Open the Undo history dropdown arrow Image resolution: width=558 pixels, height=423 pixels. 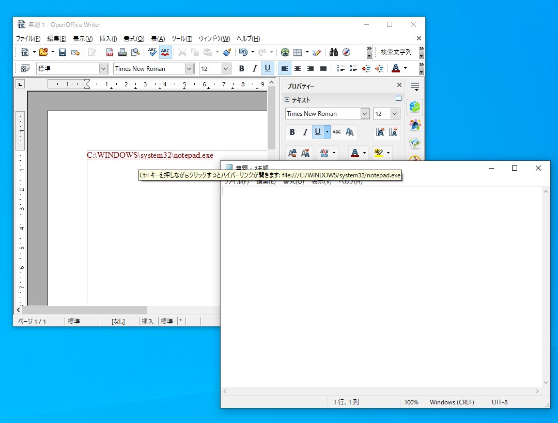[253, 52]
